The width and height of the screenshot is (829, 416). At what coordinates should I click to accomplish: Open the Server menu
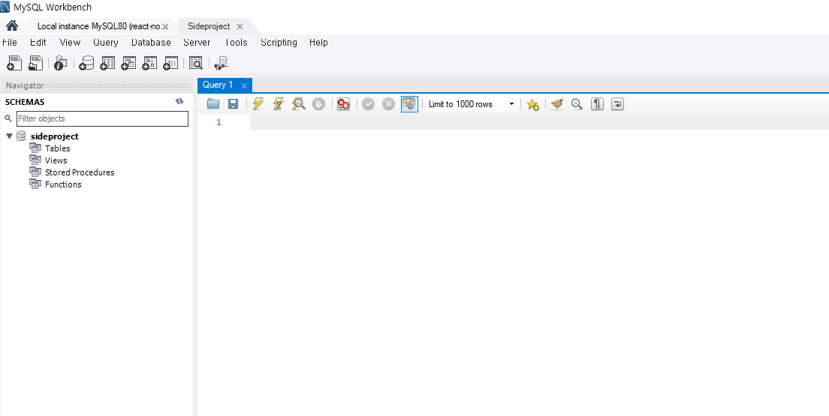point(197,42)
